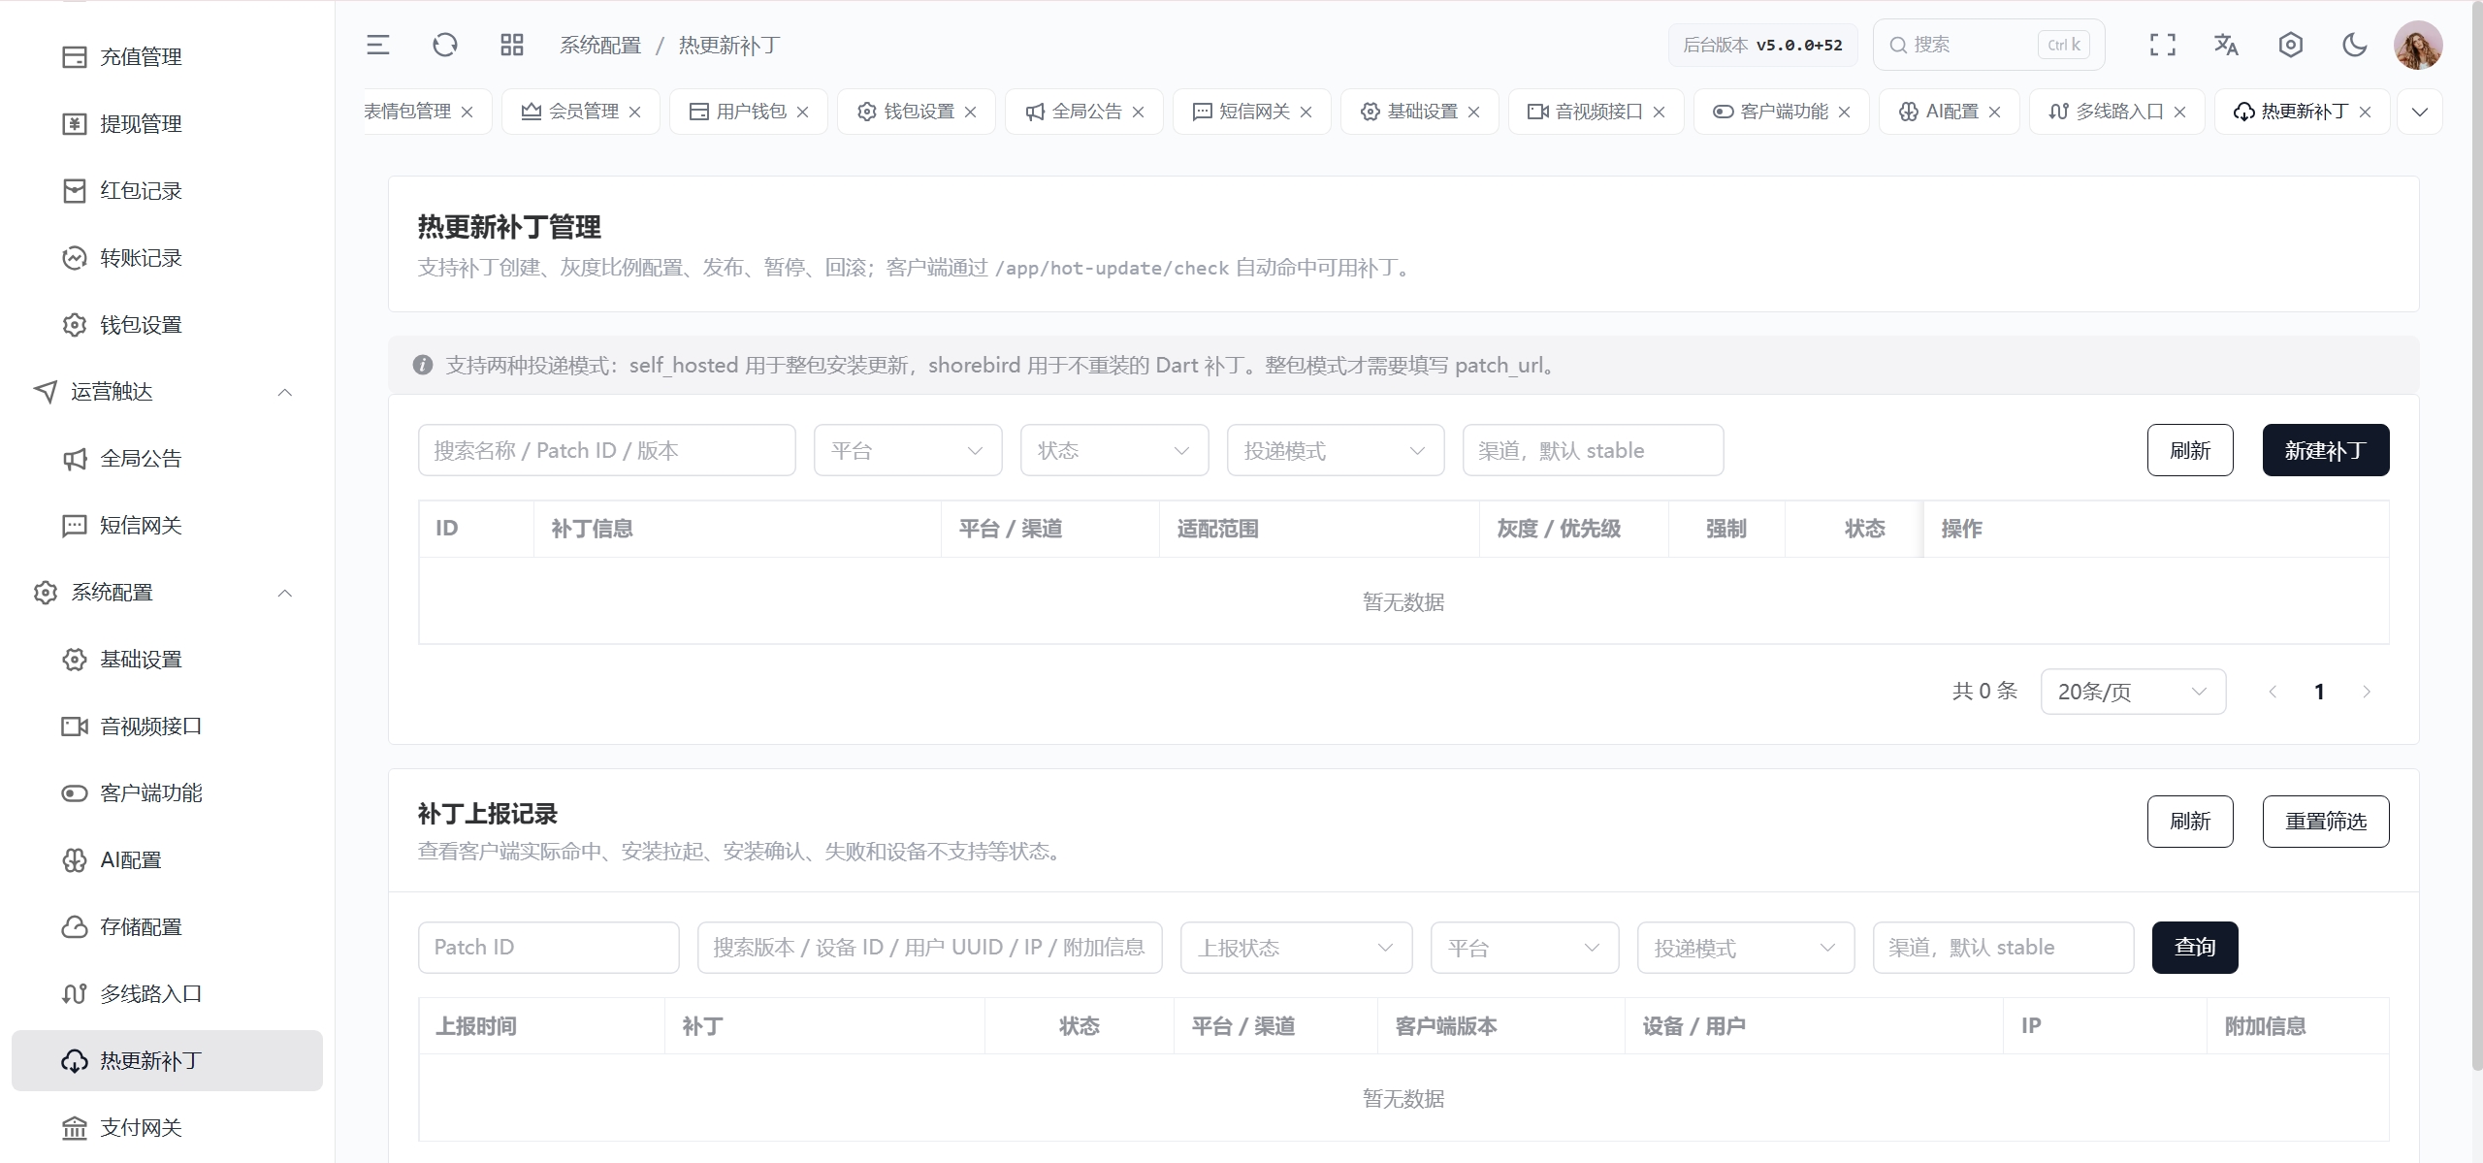Click the search box in header
2483x1163 pixels.
(1988, 45)
